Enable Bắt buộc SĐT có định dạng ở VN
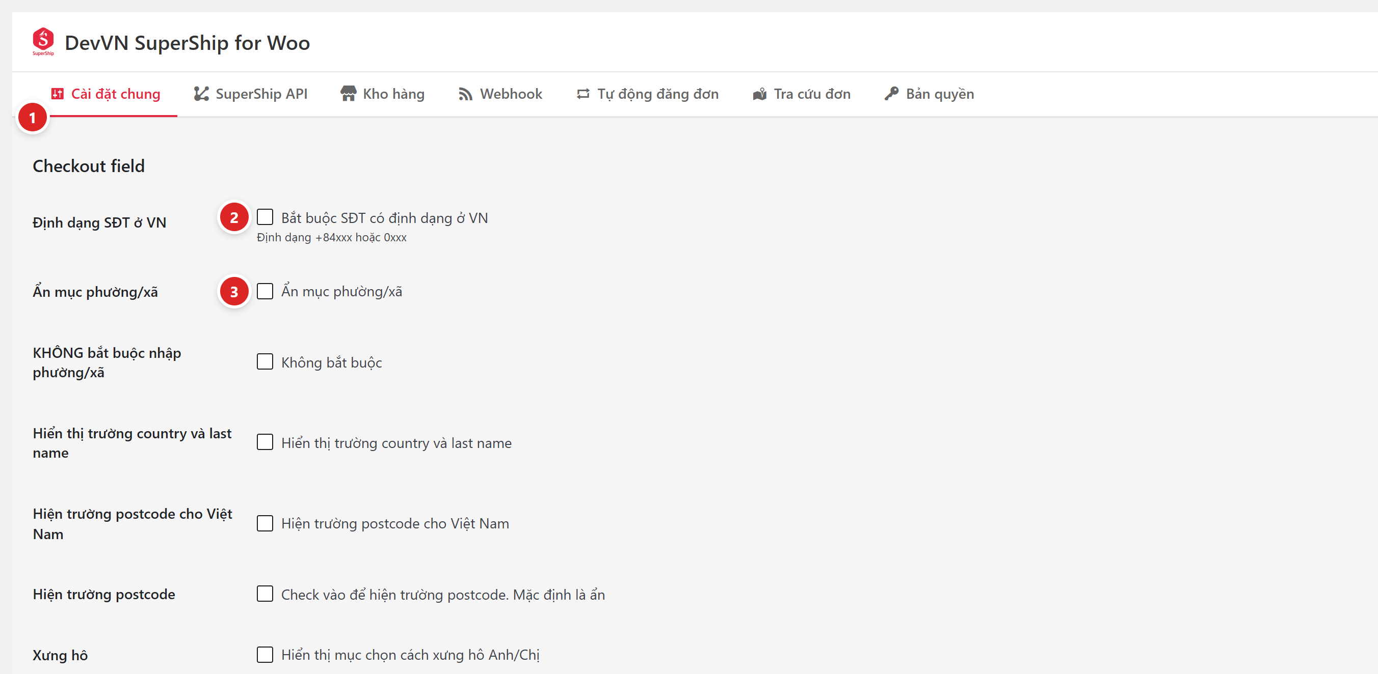This screenshot has width=1378, height=674. (x=265, y=217)
